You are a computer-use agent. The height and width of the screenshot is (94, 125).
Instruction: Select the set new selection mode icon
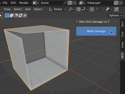pos(7,15)
